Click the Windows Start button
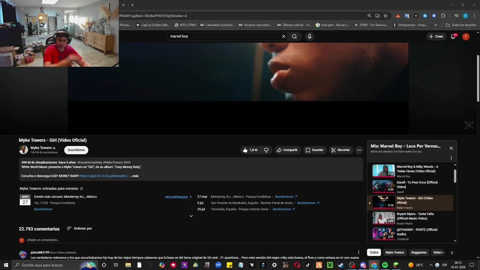The width and height of the screenshot is (480, 270). tap(6, 265)
